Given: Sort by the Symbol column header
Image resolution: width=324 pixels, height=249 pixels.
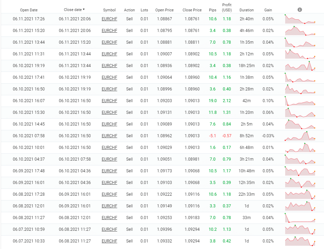Looking at the screenshot, I should pos(109,10).
